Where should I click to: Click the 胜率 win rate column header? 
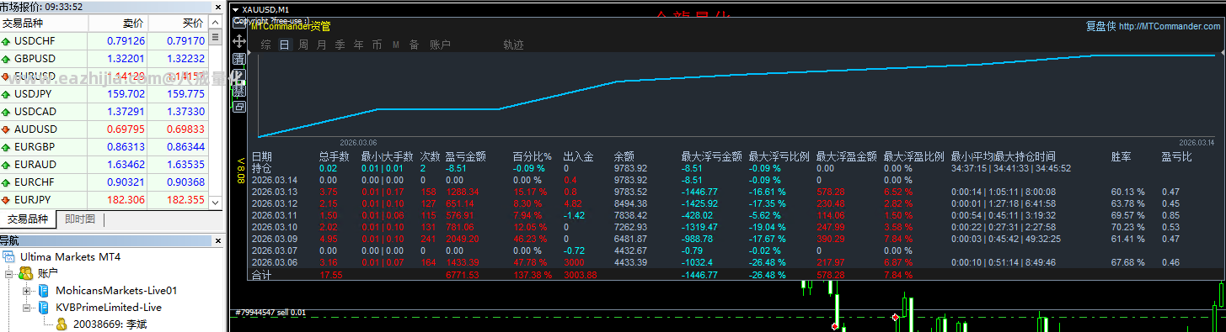tap(1122, 156)
